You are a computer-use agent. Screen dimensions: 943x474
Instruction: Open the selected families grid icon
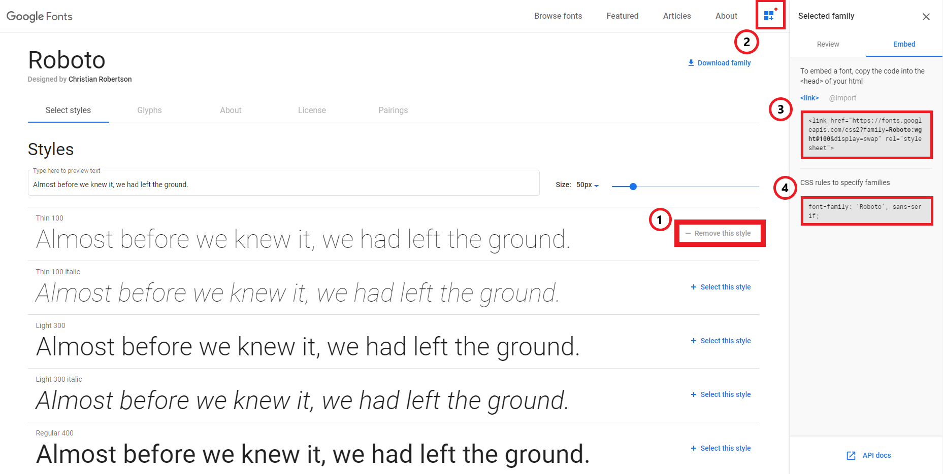tap(769, 16)
